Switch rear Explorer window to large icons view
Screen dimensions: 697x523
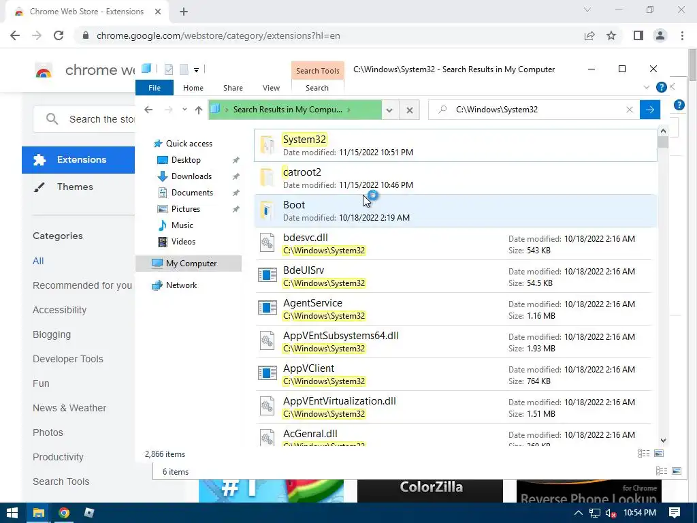(x=677, y=471)
